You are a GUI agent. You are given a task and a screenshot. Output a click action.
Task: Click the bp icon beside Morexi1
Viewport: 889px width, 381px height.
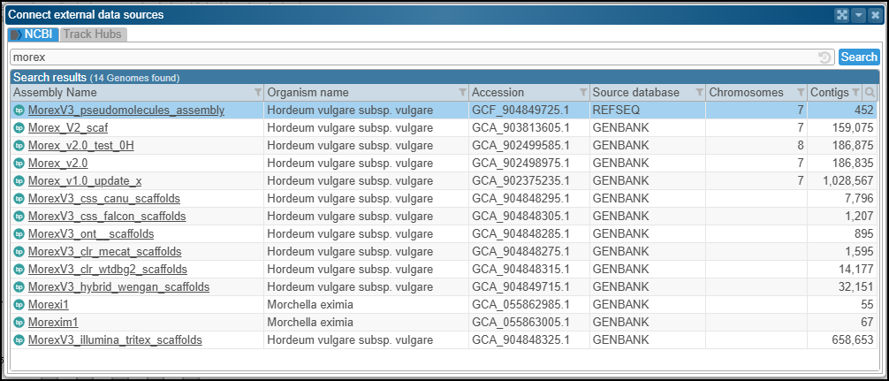coord(19,304)
